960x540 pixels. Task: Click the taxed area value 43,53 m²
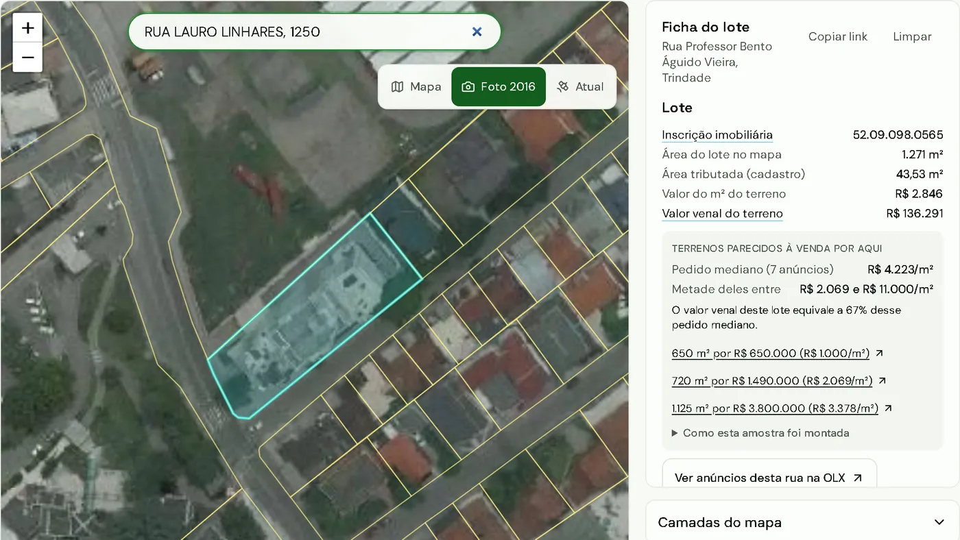(920, 174)
